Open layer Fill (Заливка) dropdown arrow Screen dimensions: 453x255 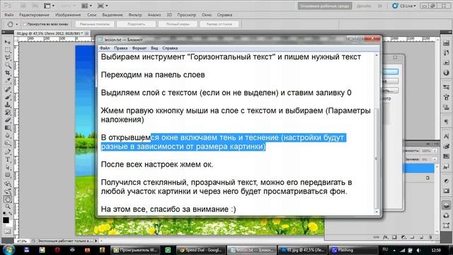click(435, 159)
